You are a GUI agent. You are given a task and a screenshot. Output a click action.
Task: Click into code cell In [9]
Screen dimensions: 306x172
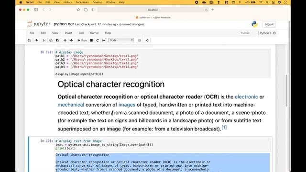click(x=163, y=144)
